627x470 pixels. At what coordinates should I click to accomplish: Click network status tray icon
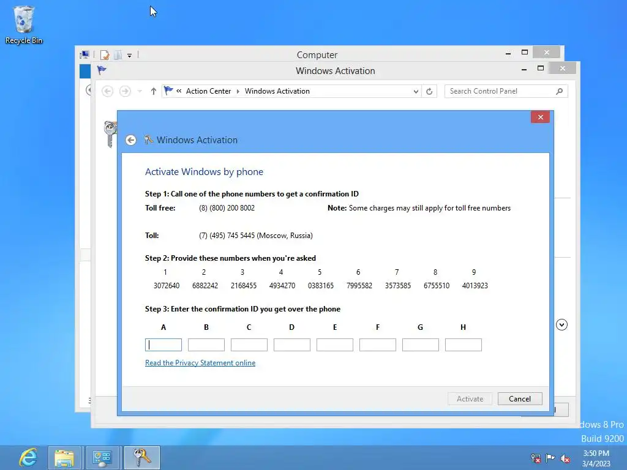point(535,458)
